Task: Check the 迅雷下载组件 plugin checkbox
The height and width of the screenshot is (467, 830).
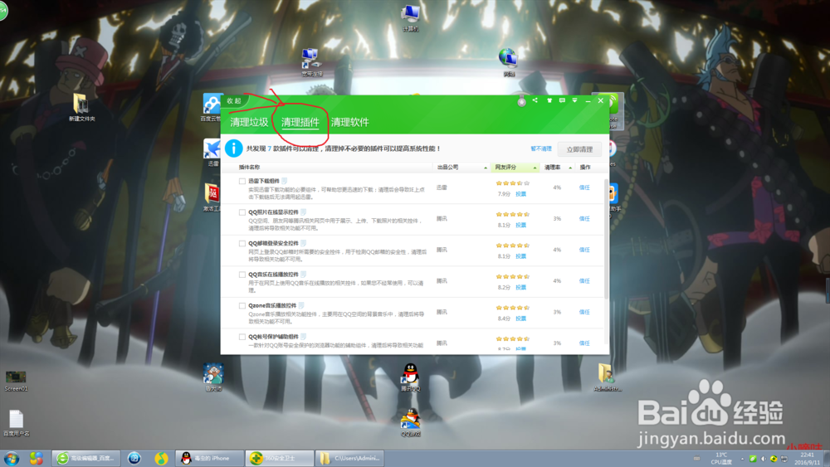Action: coord(242,181)
